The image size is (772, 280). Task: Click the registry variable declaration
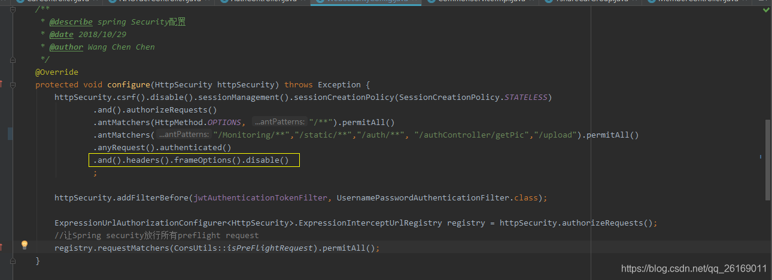pos(466,223)
